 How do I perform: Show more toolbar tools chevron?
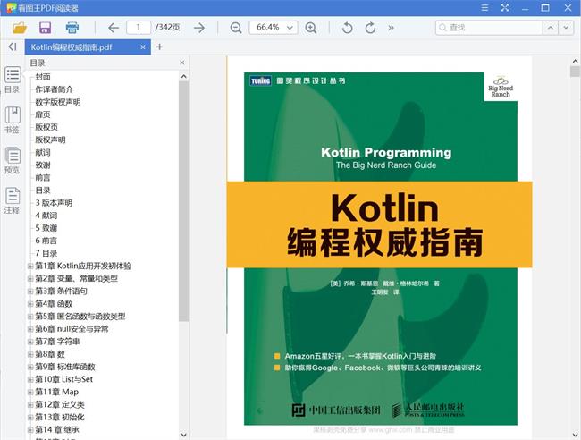(x=391, y=28)
